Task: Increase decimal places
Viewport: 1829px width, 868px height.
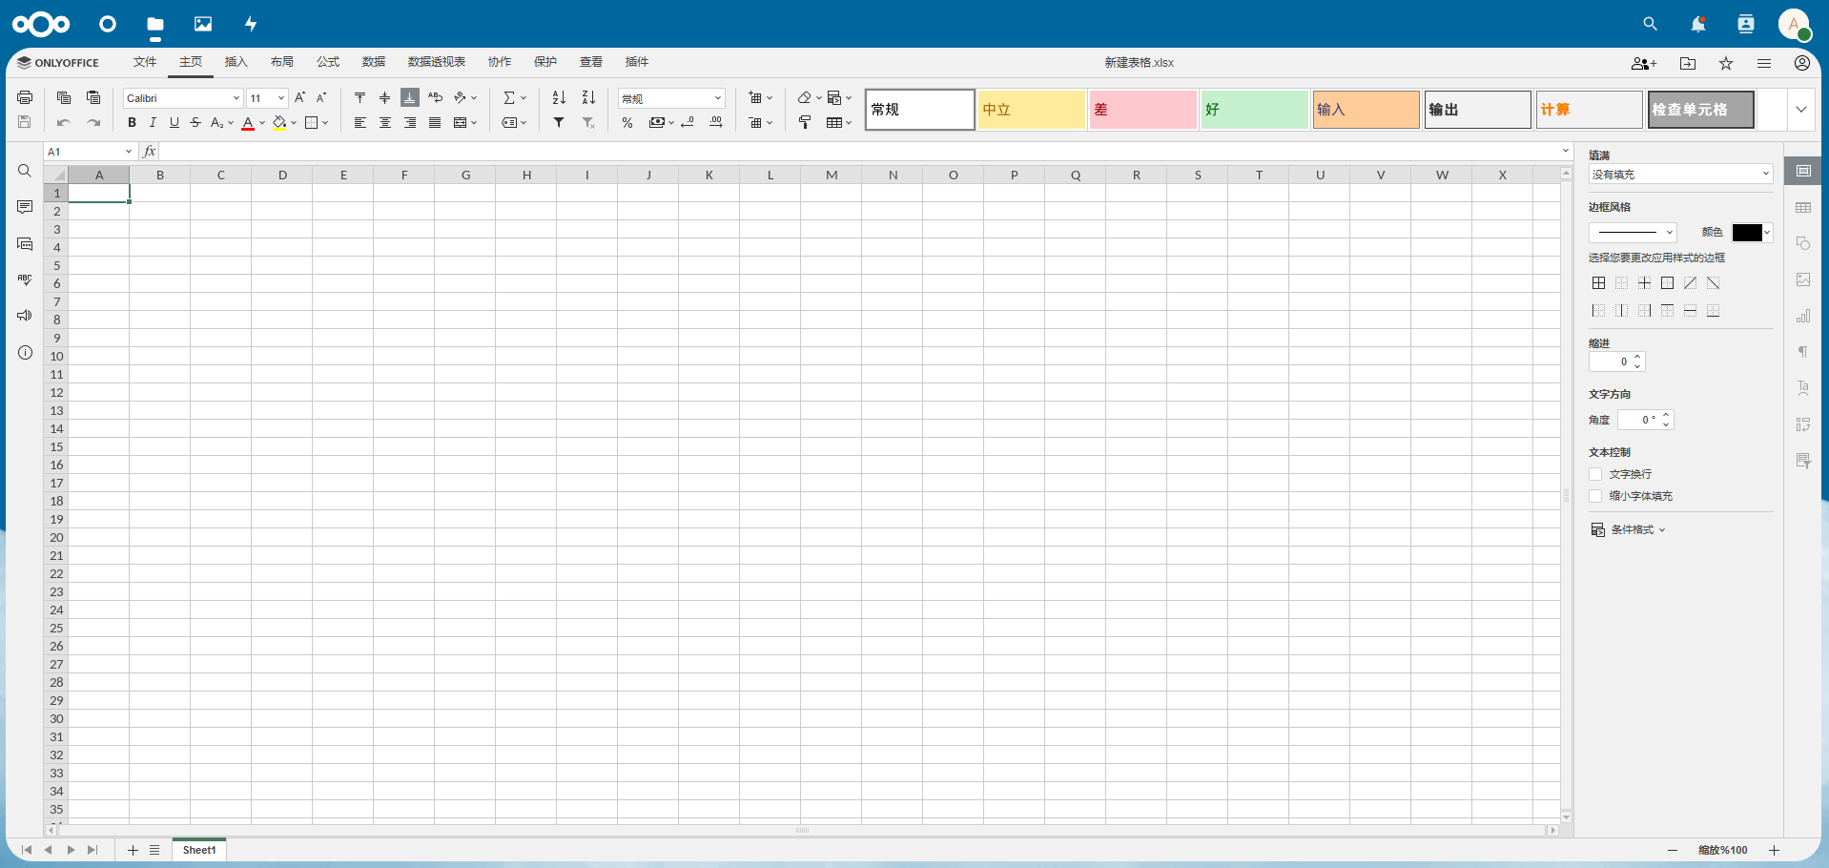Action: pyautogui.click(x=716, y=122)
